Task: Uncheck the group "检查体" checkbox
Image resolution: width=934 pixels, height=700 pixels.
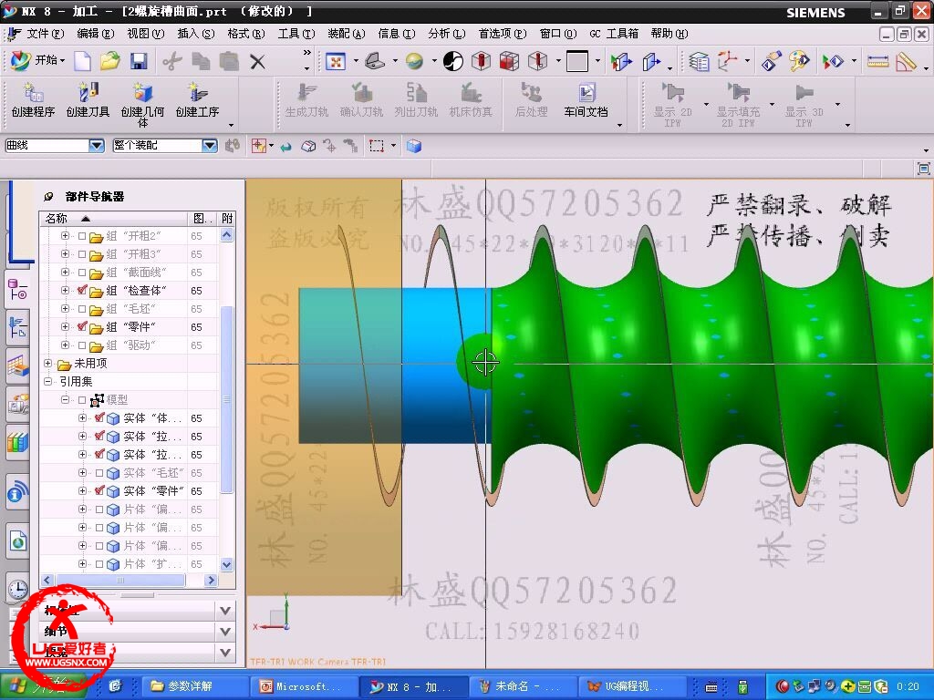Action: 82,291
